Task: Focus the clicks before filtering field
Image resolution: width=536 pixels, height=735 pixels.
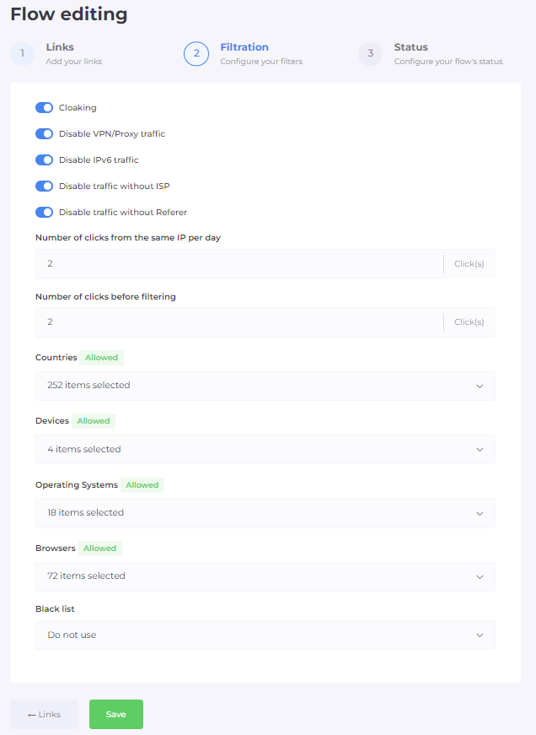Action: (239, 322)
